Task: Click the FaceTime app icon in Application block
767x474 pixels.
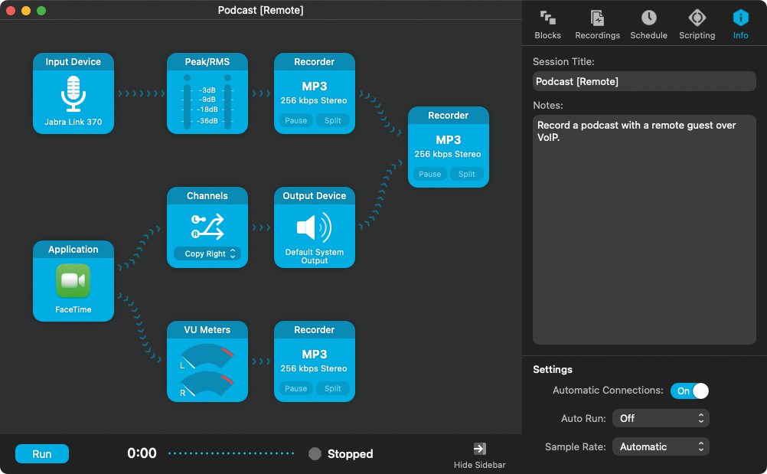Action: coord(73,281)
